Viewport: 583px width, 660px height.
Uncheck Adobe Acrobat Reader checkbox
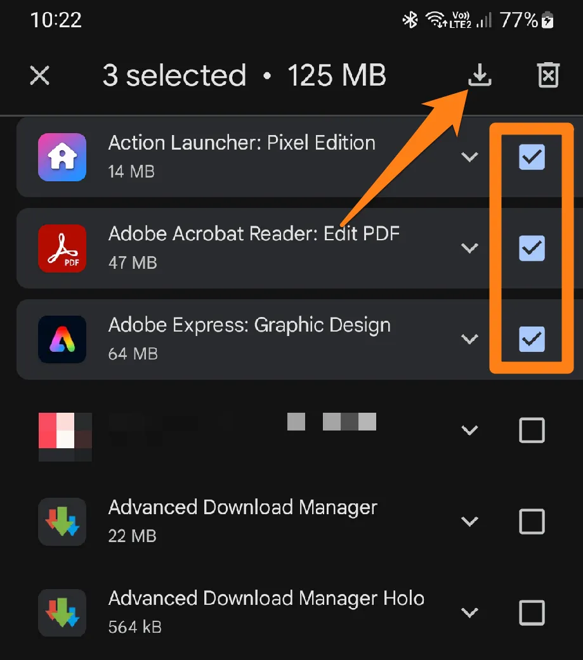(532, 249)
